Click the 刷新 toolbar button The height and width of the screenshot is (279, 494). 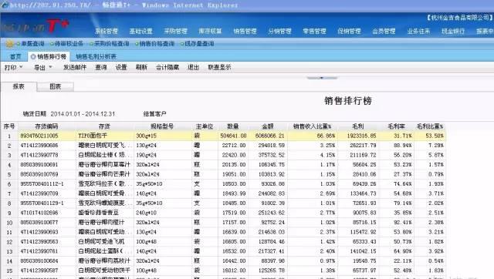click(x=141, y=67)
